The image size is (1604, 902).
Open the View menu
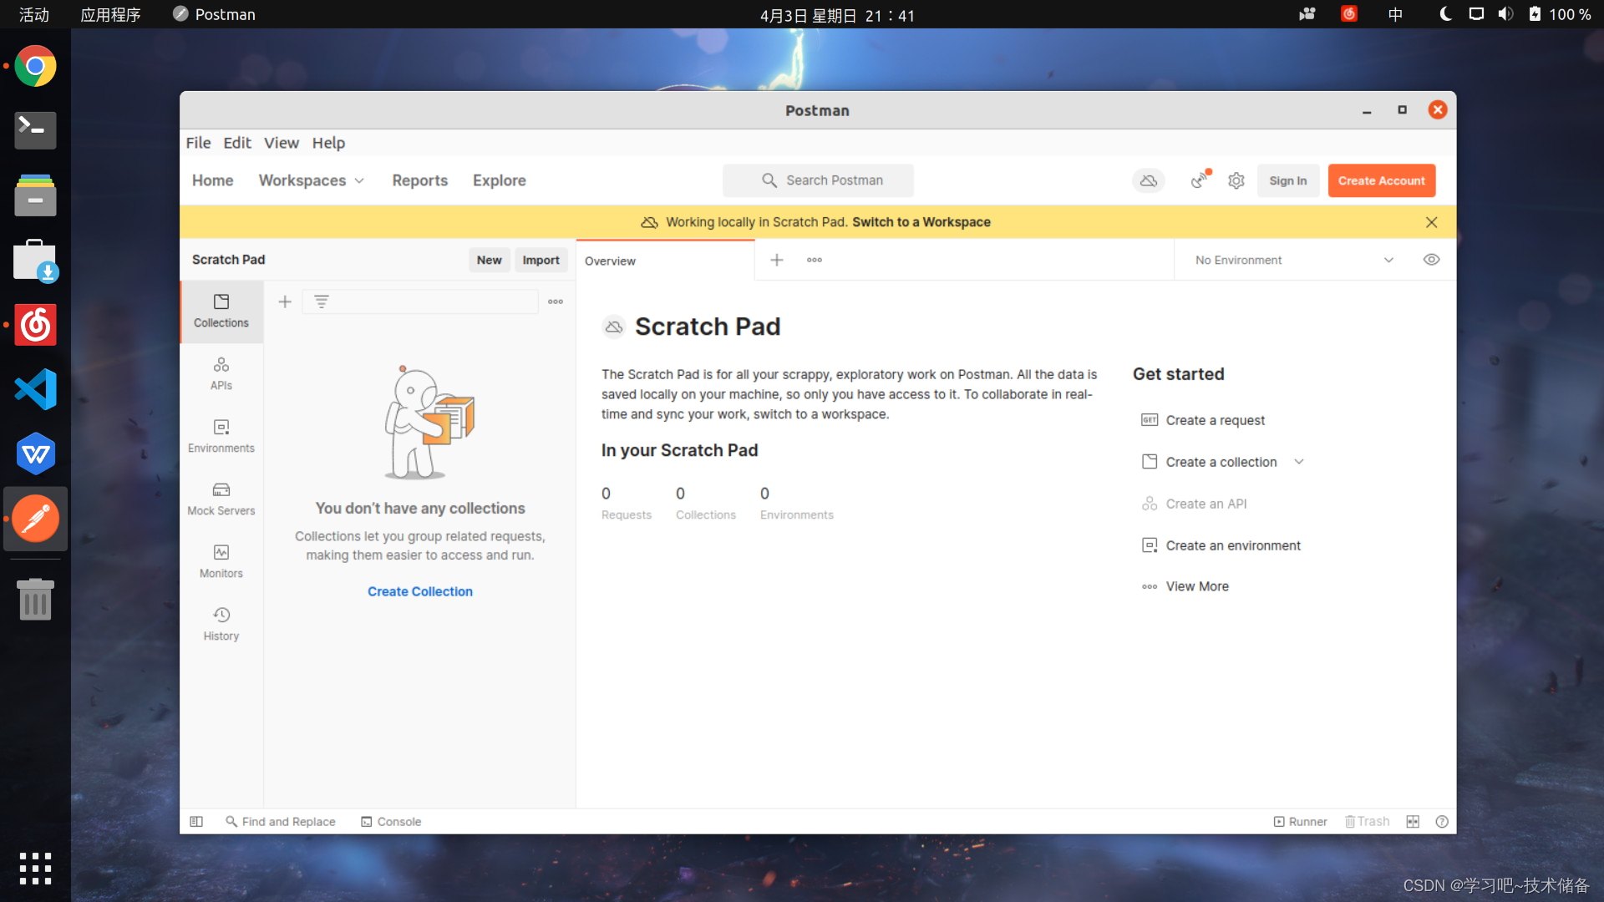click(281, 143)
